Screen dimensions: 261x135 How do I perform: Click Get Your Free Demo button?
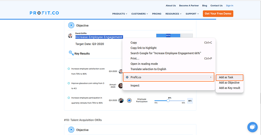(x=218, y=14)
